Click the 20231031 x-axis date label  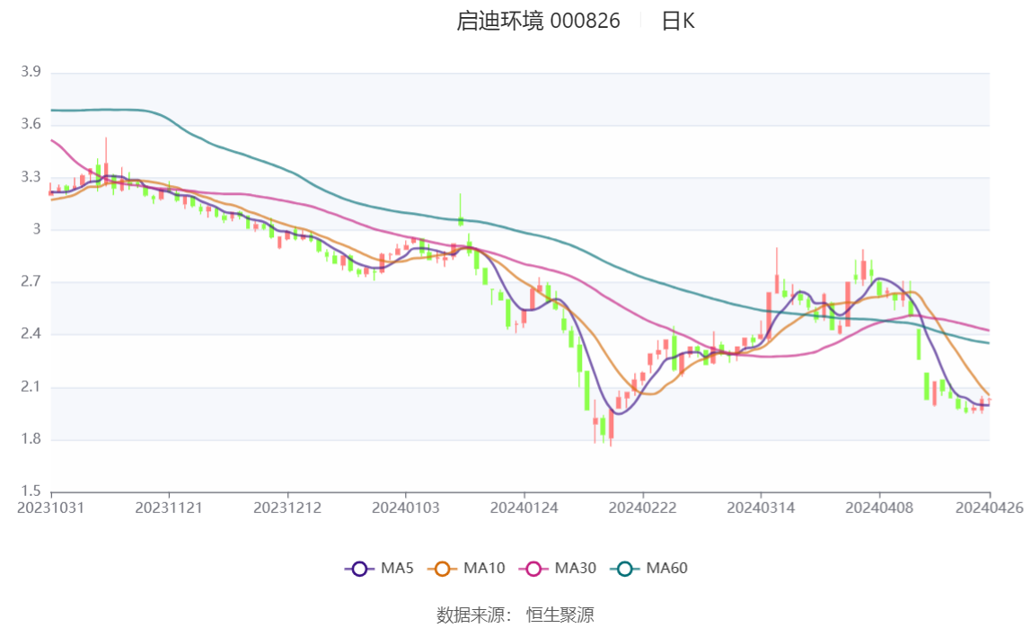50,509
